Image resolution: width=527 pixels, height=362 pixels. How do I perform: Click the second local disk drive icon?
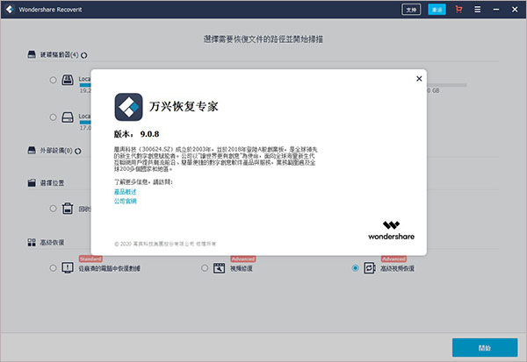68,117
